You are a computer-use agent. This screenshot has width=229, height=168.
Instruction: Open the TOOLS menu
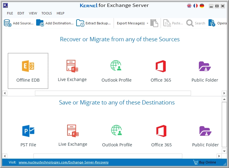[x=47, y=13]
